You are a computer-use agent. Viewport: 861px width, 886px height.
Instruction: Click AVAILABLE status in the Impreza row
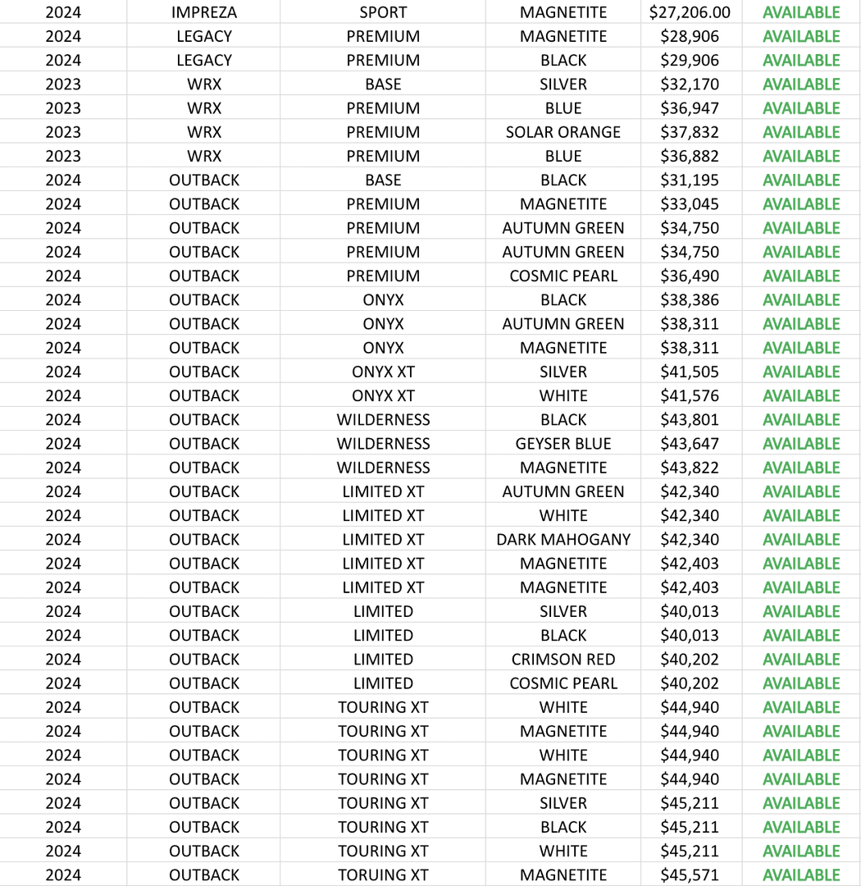(801, 12)
